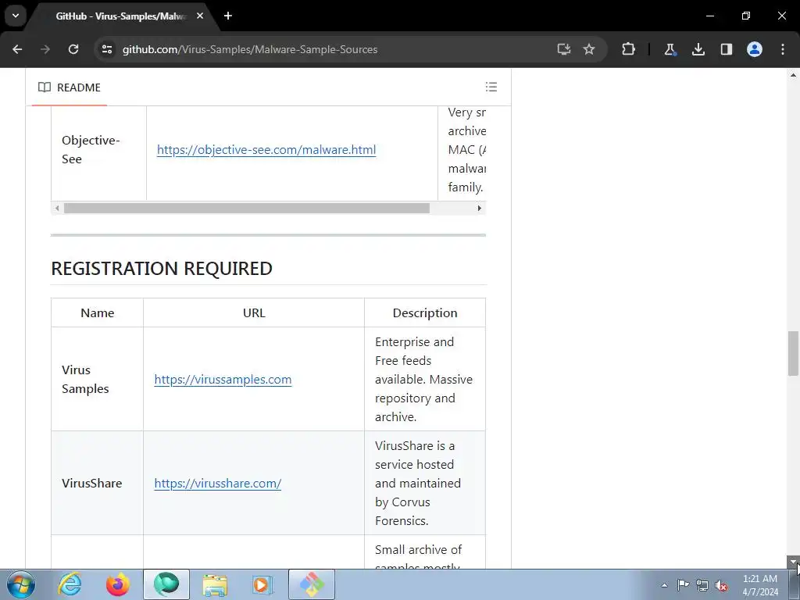Close the GitHub Virus-Samples tab
The width and height of the screenshot is (800, 600).
tap(200, 16)
